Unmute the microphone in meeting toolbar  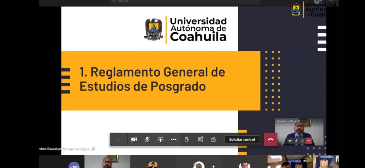147,139
